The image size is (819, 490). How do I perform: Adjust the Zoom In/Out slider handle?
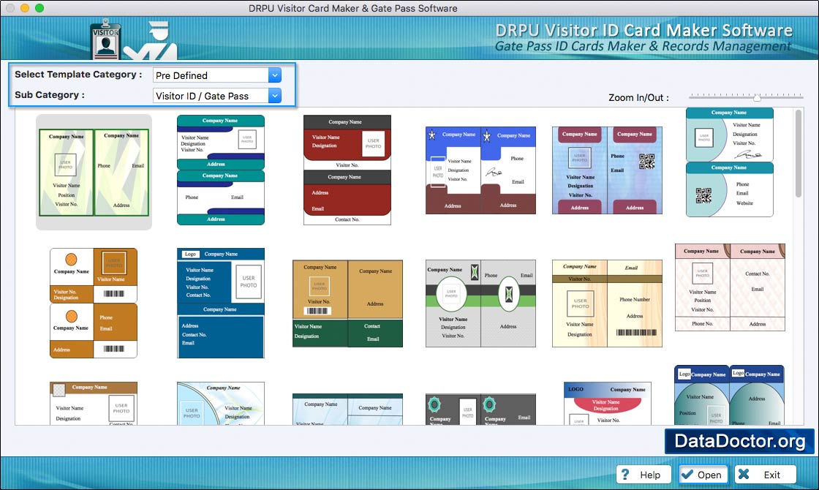(x=757, y=97)
